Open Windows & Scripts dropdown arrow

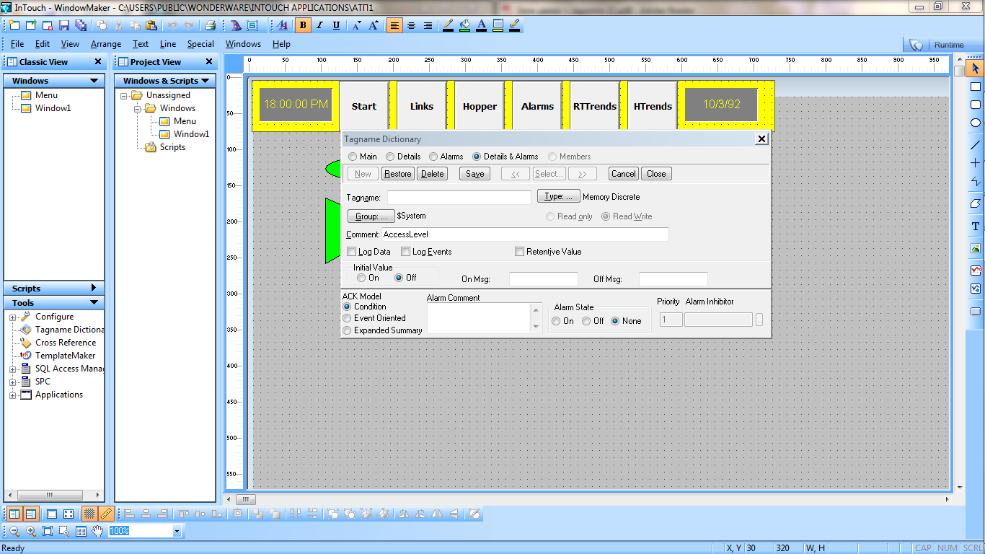[x=206, y=81]
